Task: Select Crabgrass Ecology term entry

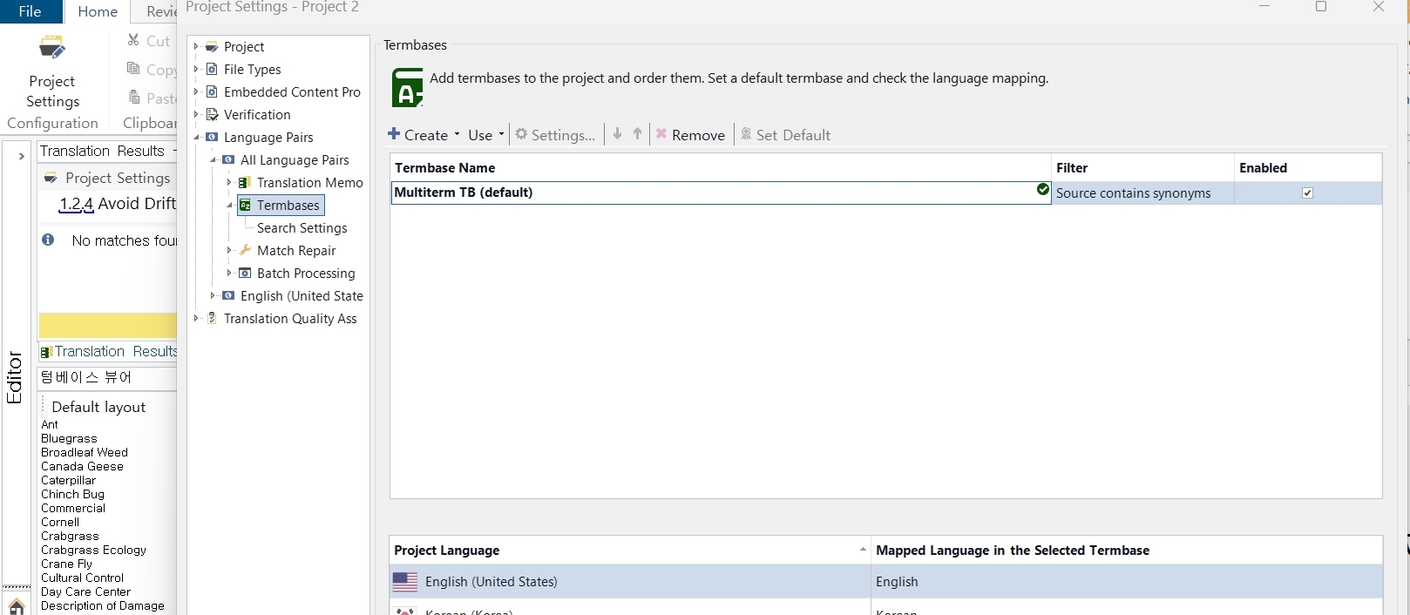Action: [x=93, y=551]
